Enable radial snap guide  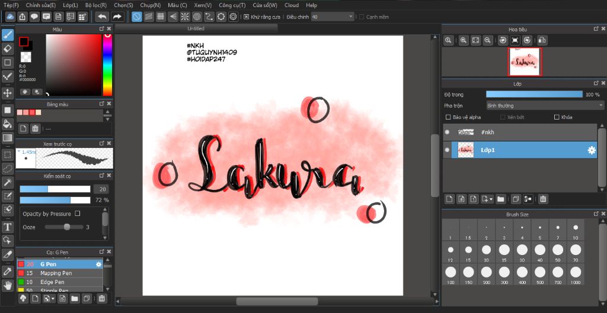pyautogui.click(x=185, y=17)
